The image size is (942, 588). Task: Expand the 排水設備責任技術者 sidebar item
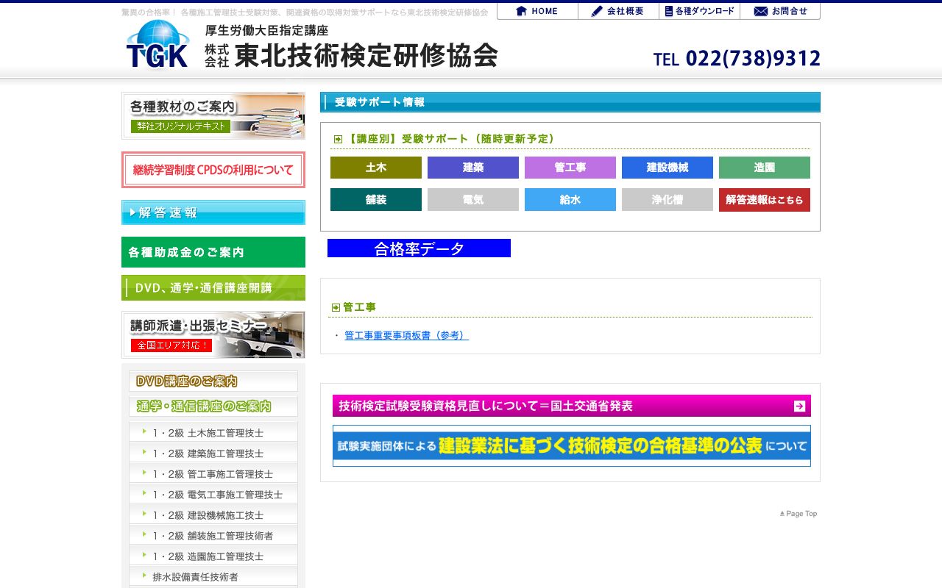click(213, 577)
